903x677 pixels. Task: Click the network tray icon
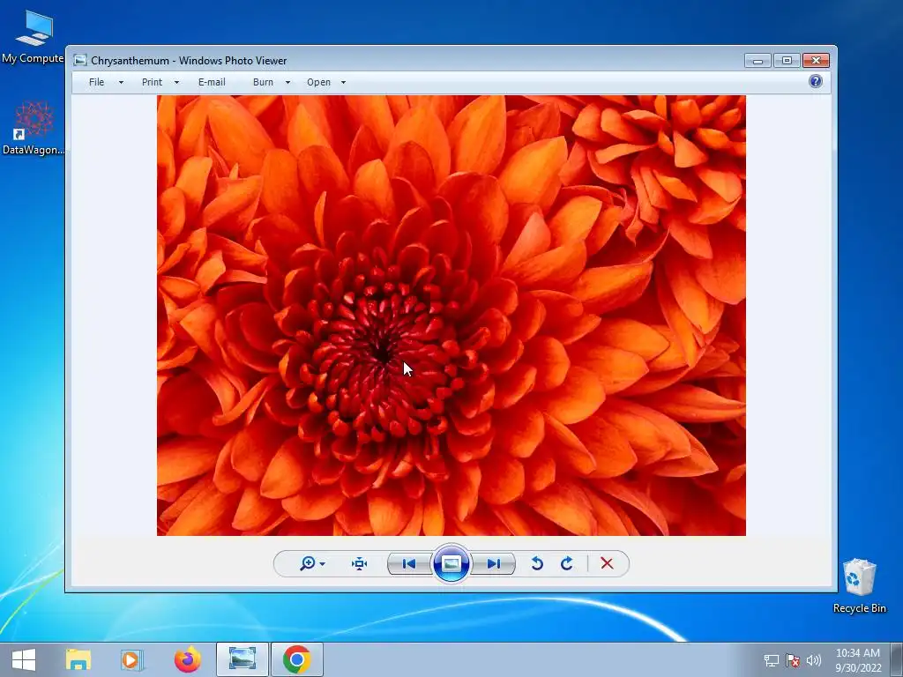[x=771, y=660]
